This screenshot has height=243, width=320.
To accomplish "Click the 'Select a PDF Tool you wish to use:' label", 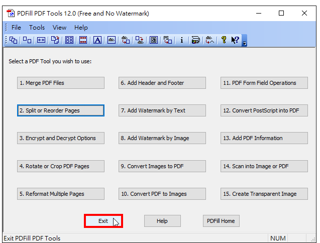I will [50, 61].
